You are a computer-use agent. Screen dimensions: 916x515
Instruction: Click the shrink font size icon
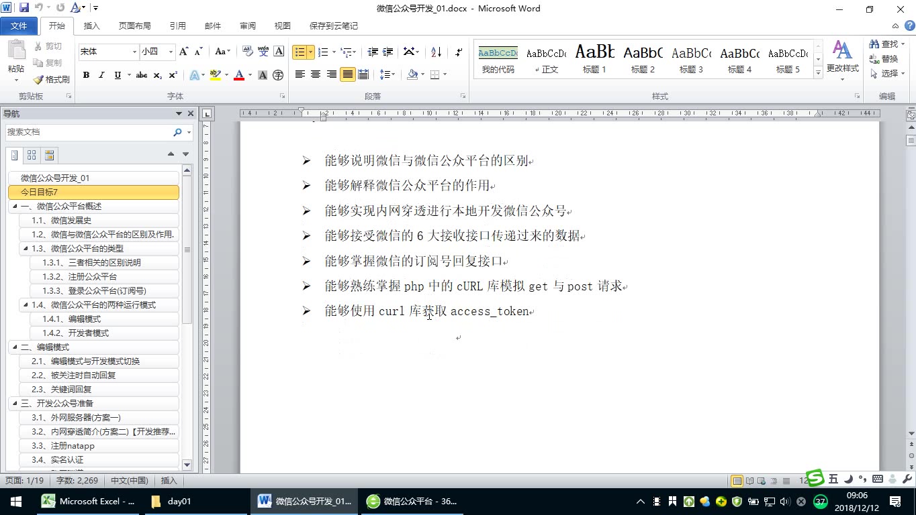coord(198,52)
